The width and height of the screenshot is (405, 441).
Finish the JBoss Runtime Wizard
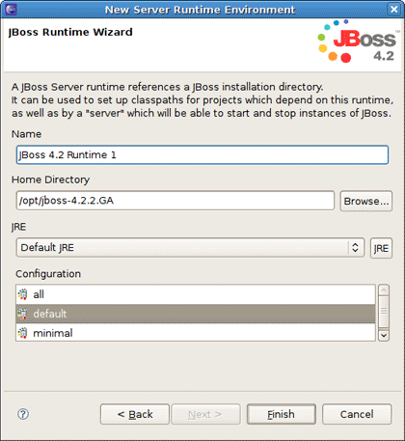282,414
